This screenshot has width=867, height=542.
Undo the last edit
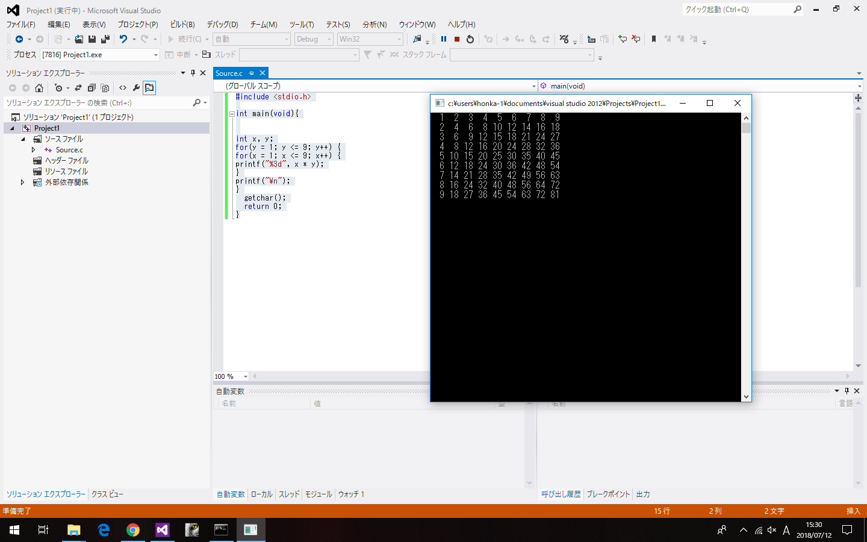tap(123, 39)
